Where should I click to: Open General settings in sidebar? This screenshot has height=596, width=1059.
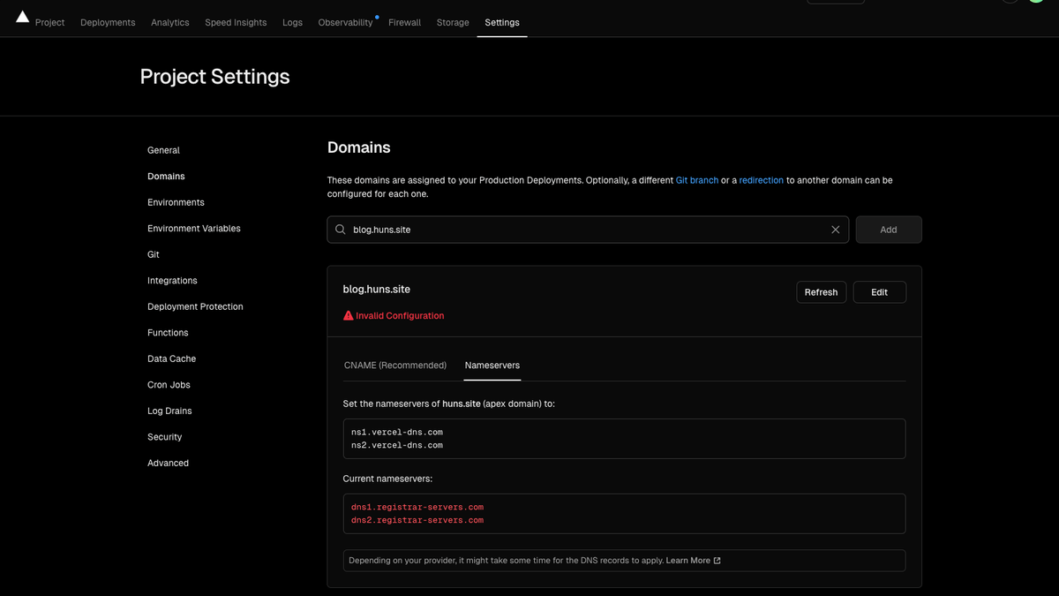click(x=163, y=150)
